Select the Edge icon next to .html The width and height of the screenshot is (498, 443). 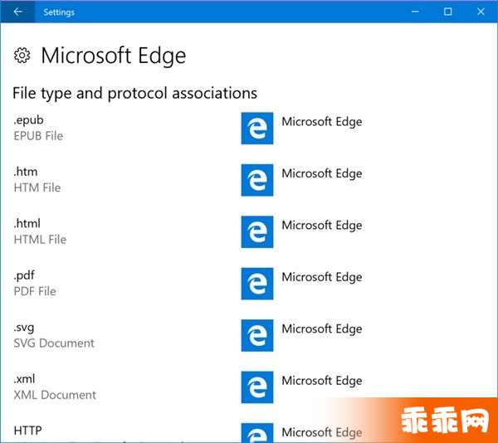click(257, 231)
